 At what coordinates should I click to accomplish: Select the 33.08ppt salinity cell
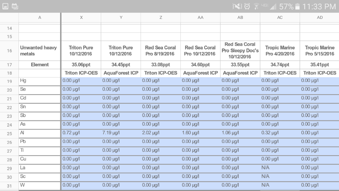[161, 65]
